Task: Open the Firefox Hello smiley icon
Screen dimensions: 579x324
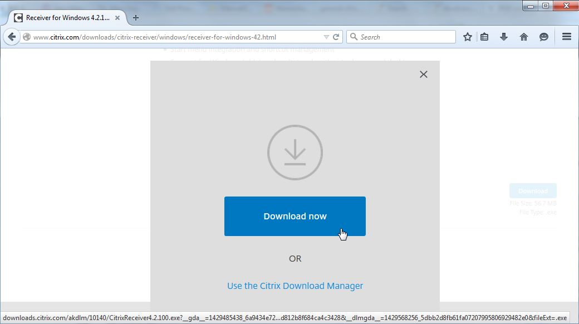Action: (544, 37)
